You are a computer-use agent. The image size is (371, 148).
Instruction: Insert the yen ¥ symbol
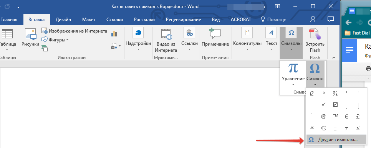coord(312,128)
